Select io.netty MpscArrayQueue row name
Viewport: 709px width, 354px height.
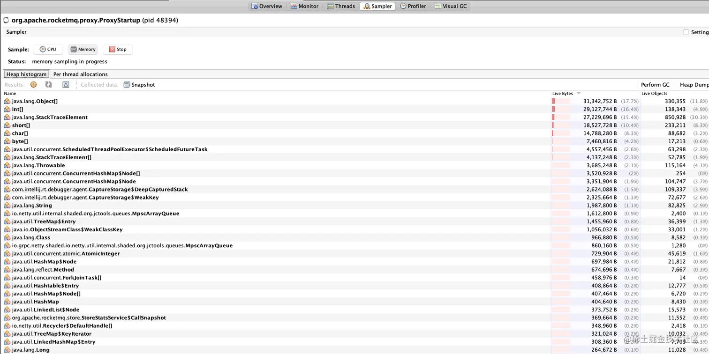tap(96, 214)
